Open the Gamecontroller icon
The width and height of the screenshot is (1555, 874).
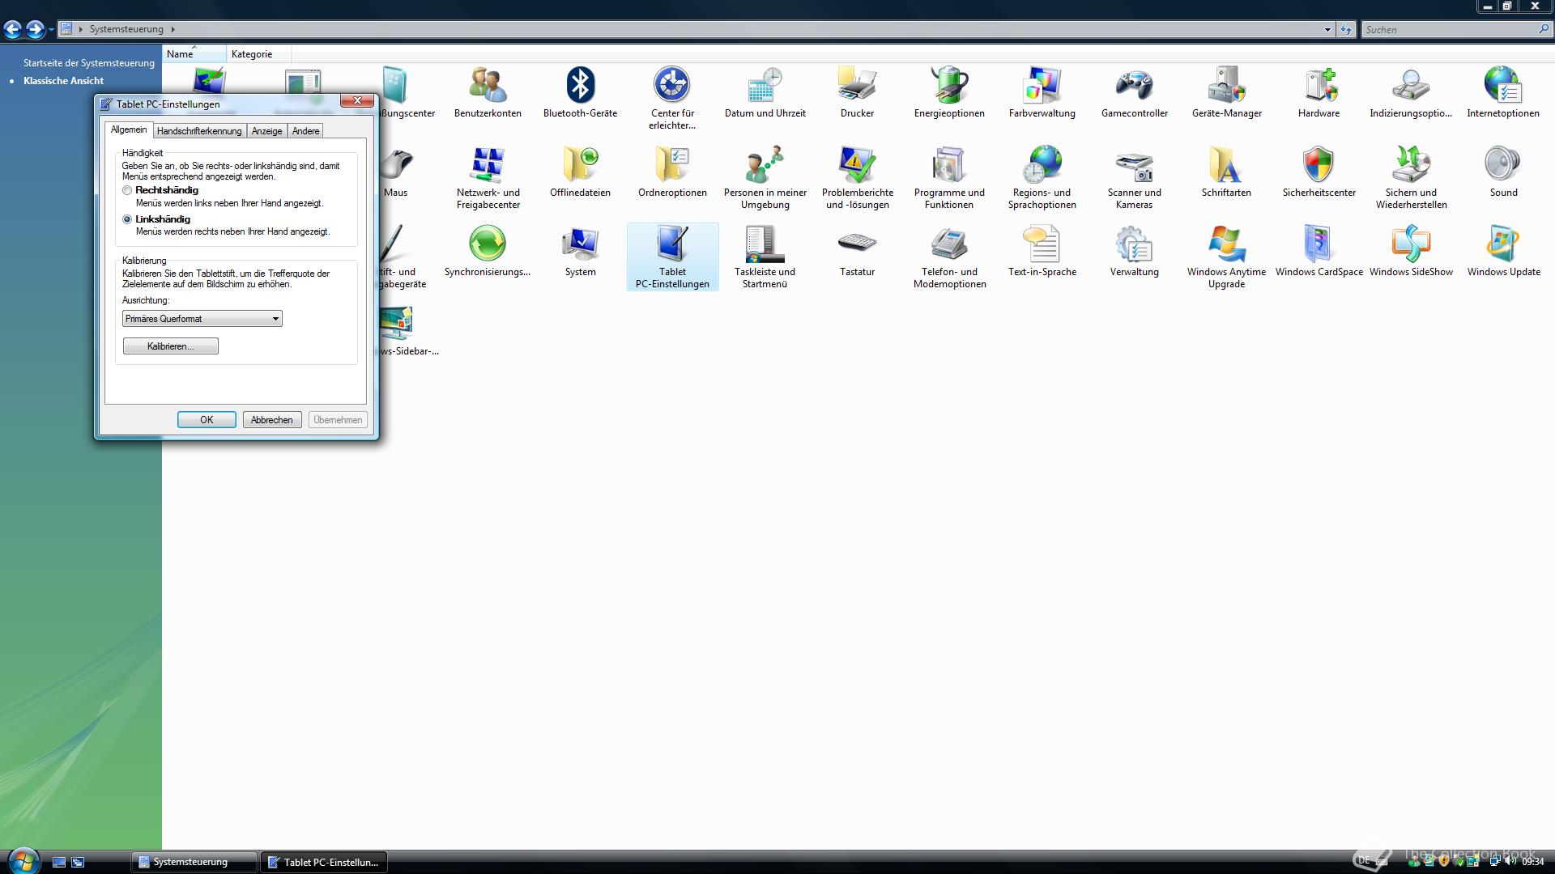point(1134,86)
